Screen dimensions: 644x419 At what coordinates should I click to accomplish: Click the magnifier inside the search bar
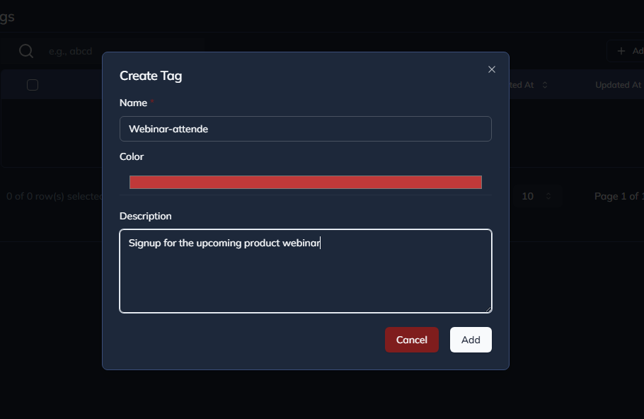coord(25,51)
